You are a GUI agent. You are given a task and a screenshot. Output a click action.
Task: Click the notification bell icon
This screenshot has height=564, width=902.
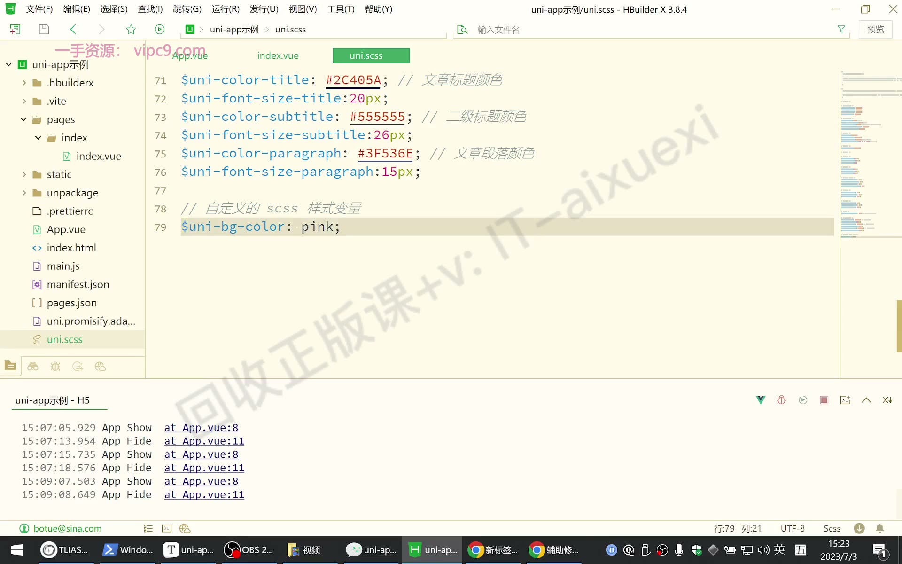880,528
